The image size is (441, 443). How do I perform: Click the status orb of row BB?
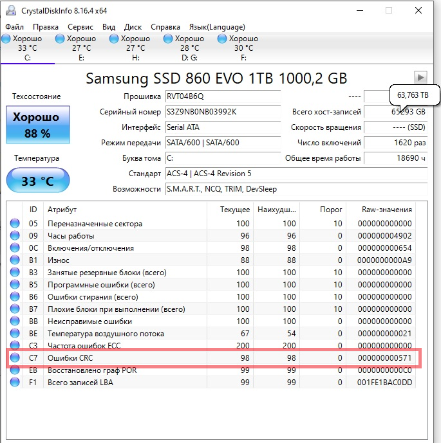coord(15,321)
